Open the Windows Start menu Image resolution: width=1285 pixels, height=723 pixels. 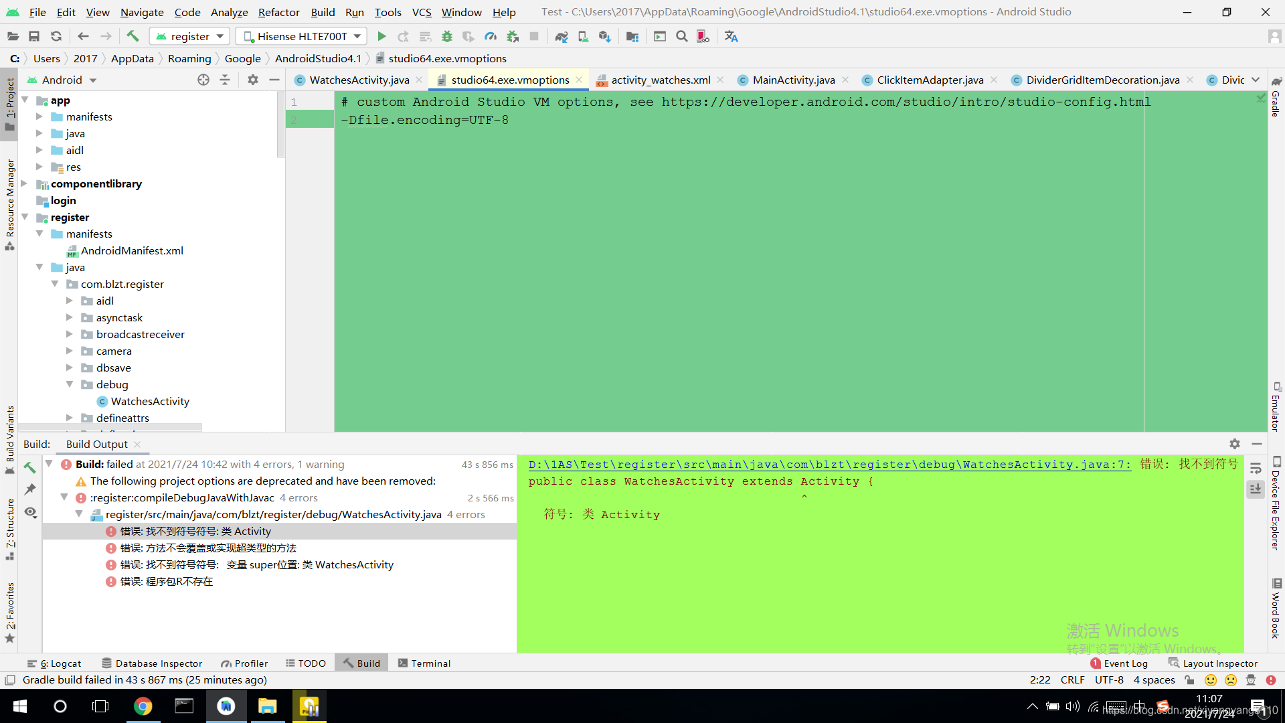pyautogui.click(x=20, y=706)
